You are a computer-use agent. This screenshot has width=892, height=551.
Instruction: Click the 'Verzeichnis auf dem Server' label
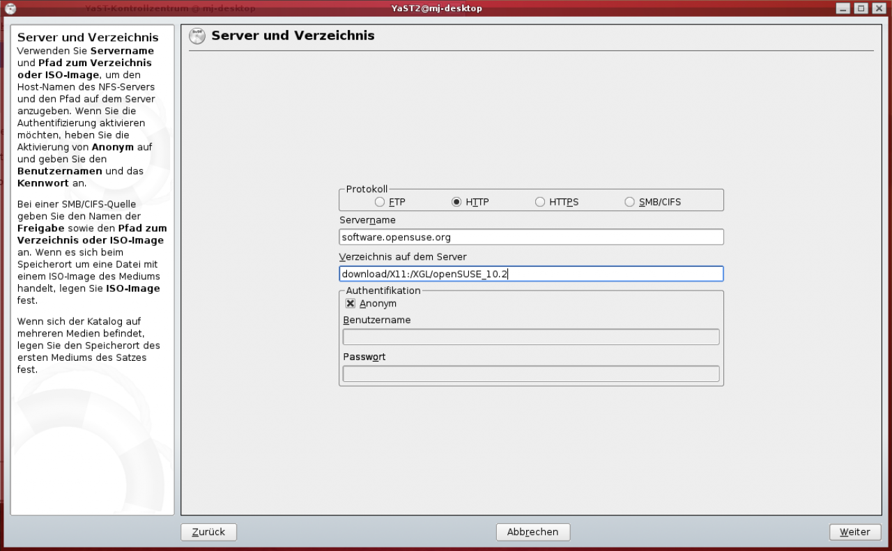[x=403, y=257]
